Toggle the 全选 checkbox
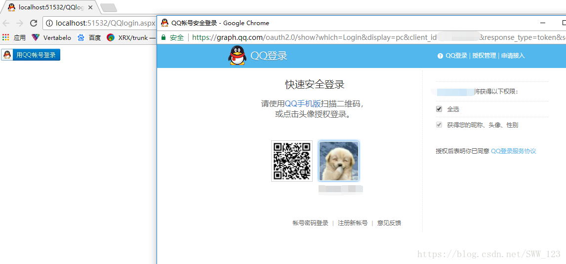The width and height of the screenshot is (566, 264). tap(439, 109)
